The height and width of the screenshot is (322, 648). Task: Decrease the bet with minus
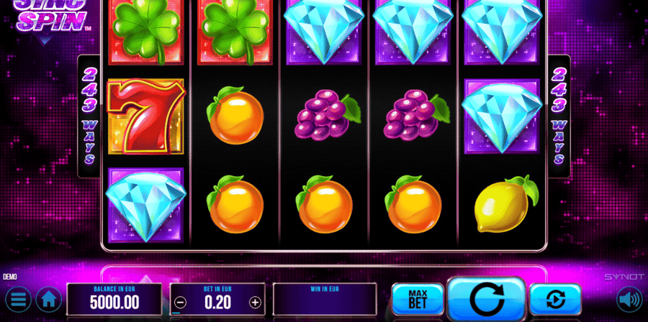click(180, 303)
